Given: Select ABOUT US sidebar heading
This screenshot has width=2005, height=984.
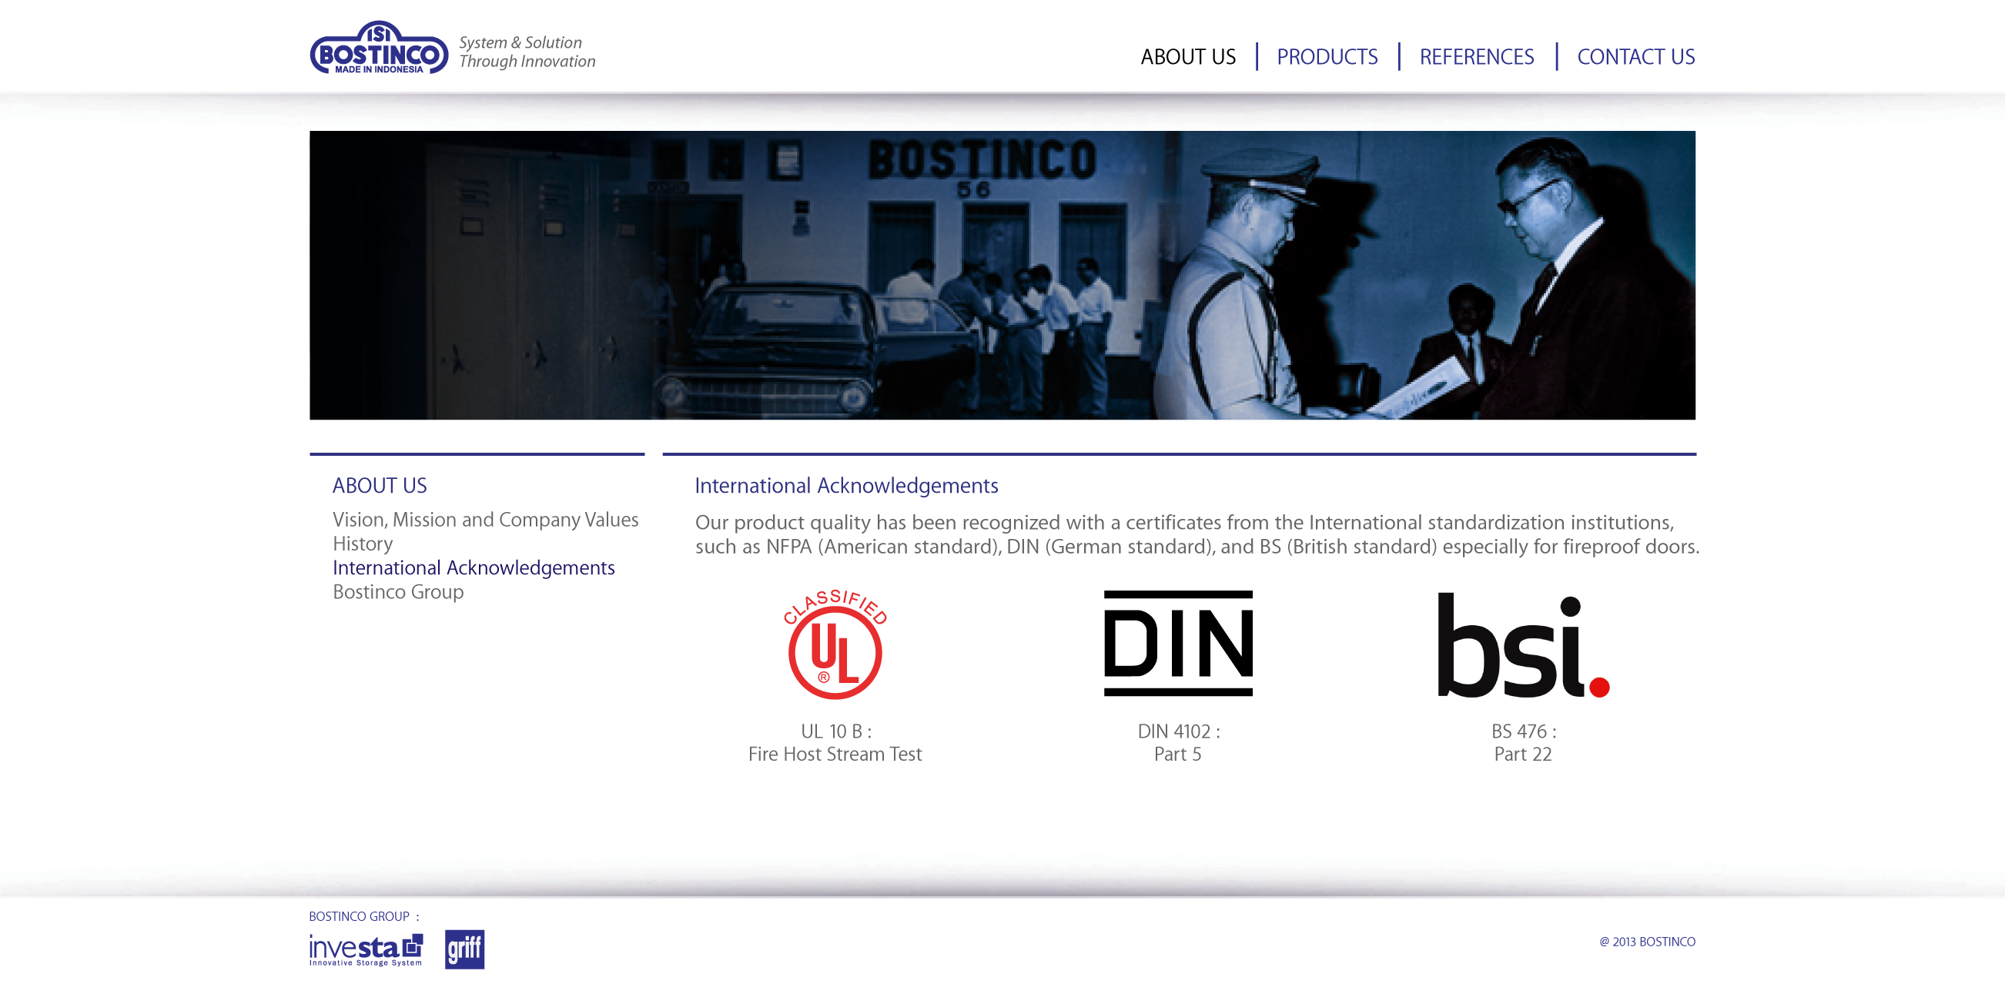Looking at the screenshot, I should click(x=380, y=486).
